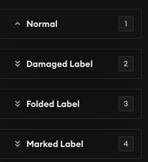The height and width of the screenshot is (162, 148).
Task: Choose the word Damaged in second row
Action: point(47,64)
